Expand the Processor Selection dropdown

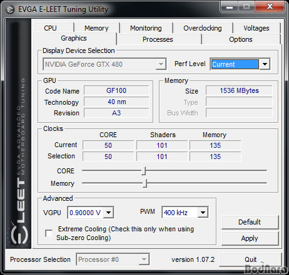144,259
